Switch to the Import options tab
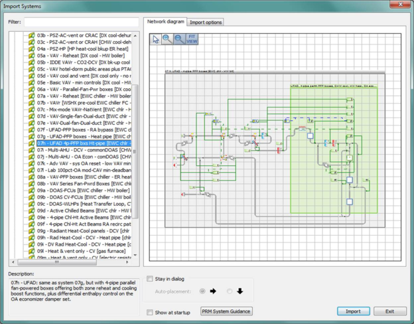The height and width of the screenshot is (324, 414). (x=206, y=22)
